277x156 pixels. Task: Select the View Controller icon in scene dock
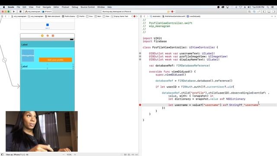[x=42, y=36]
